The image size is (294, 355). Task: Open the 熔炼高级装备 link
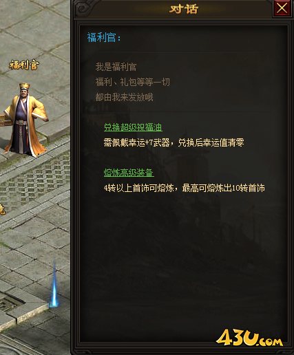point(129,173)
